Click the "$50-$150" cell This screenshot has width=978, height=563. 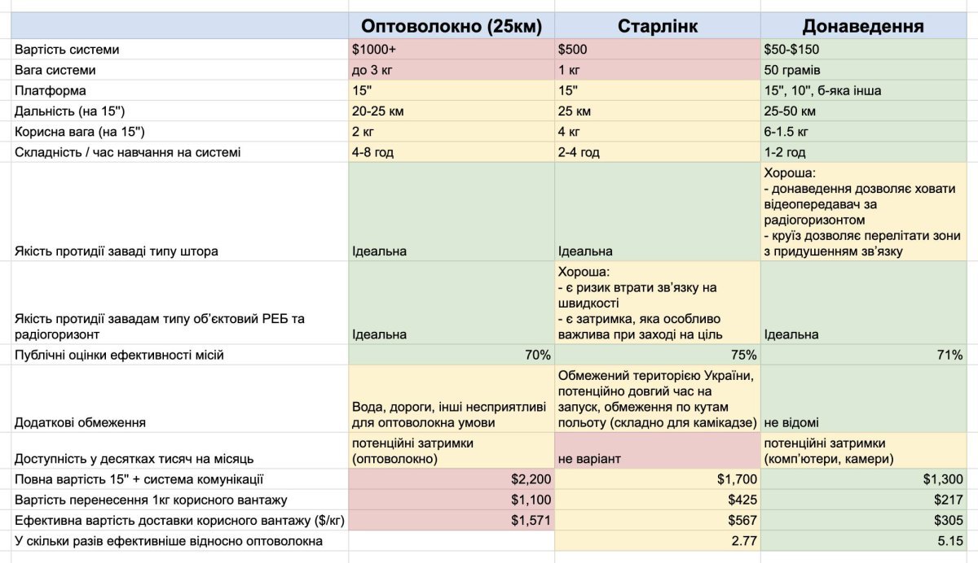tap(869, 50)
